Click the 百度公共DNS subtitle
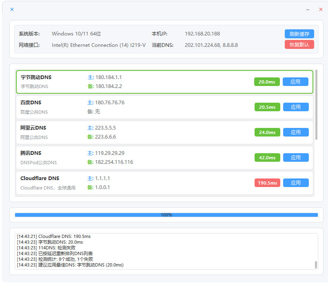 tap(34, 112)
